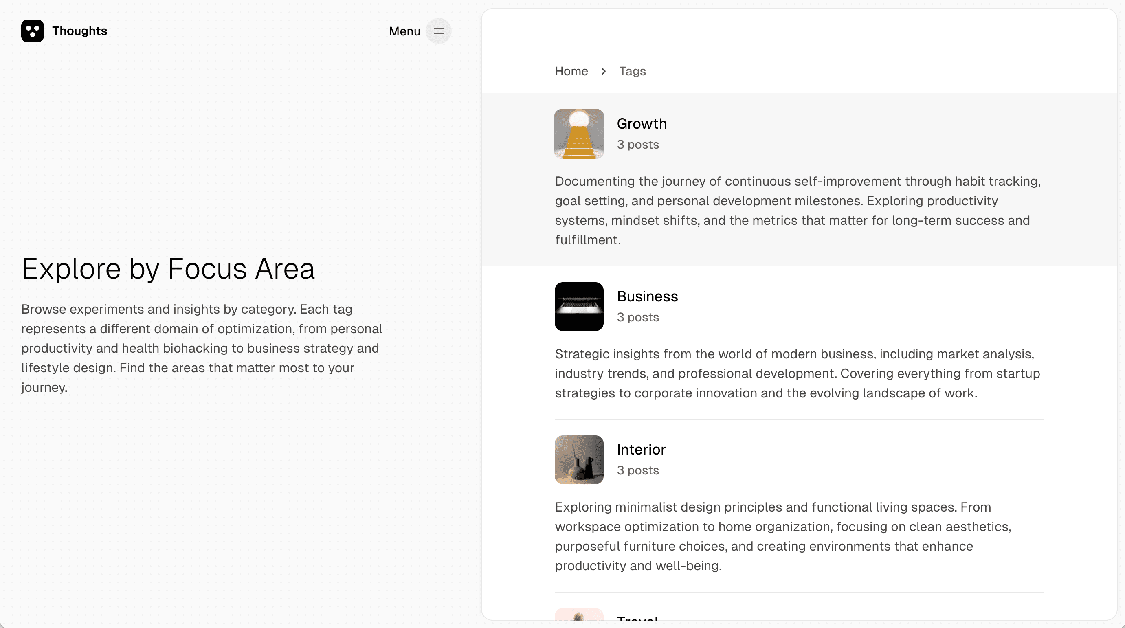This screenshot has height=628, width=1125.
Task: Open the Growth tag page
Action: (x=642, y=123)
